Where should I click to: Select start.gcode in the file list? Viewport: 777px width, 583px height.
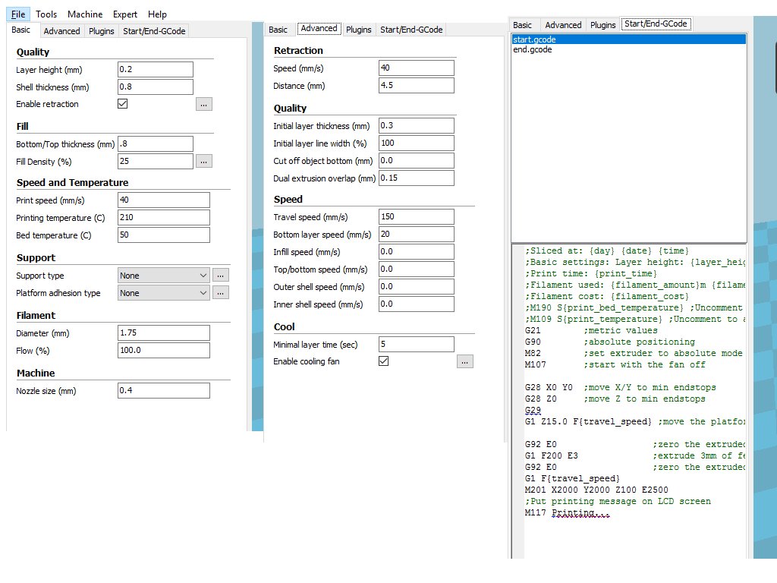point(535,39)
